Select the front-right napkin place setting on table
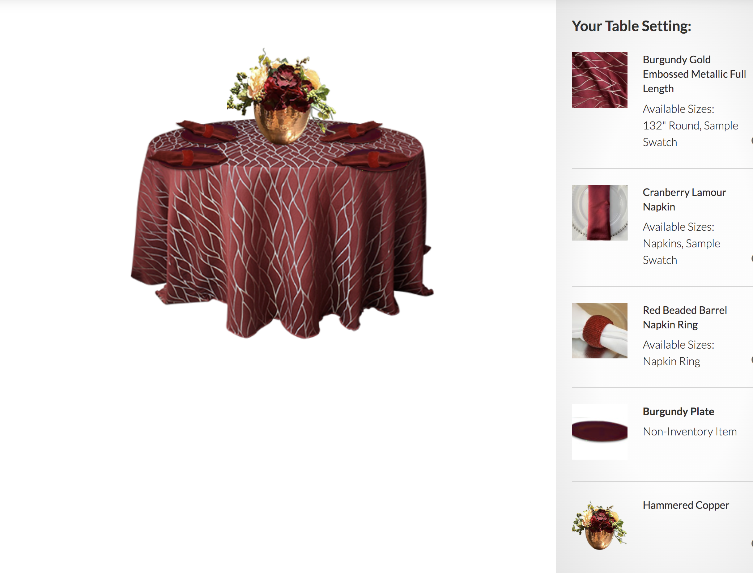 pos(373,159)
